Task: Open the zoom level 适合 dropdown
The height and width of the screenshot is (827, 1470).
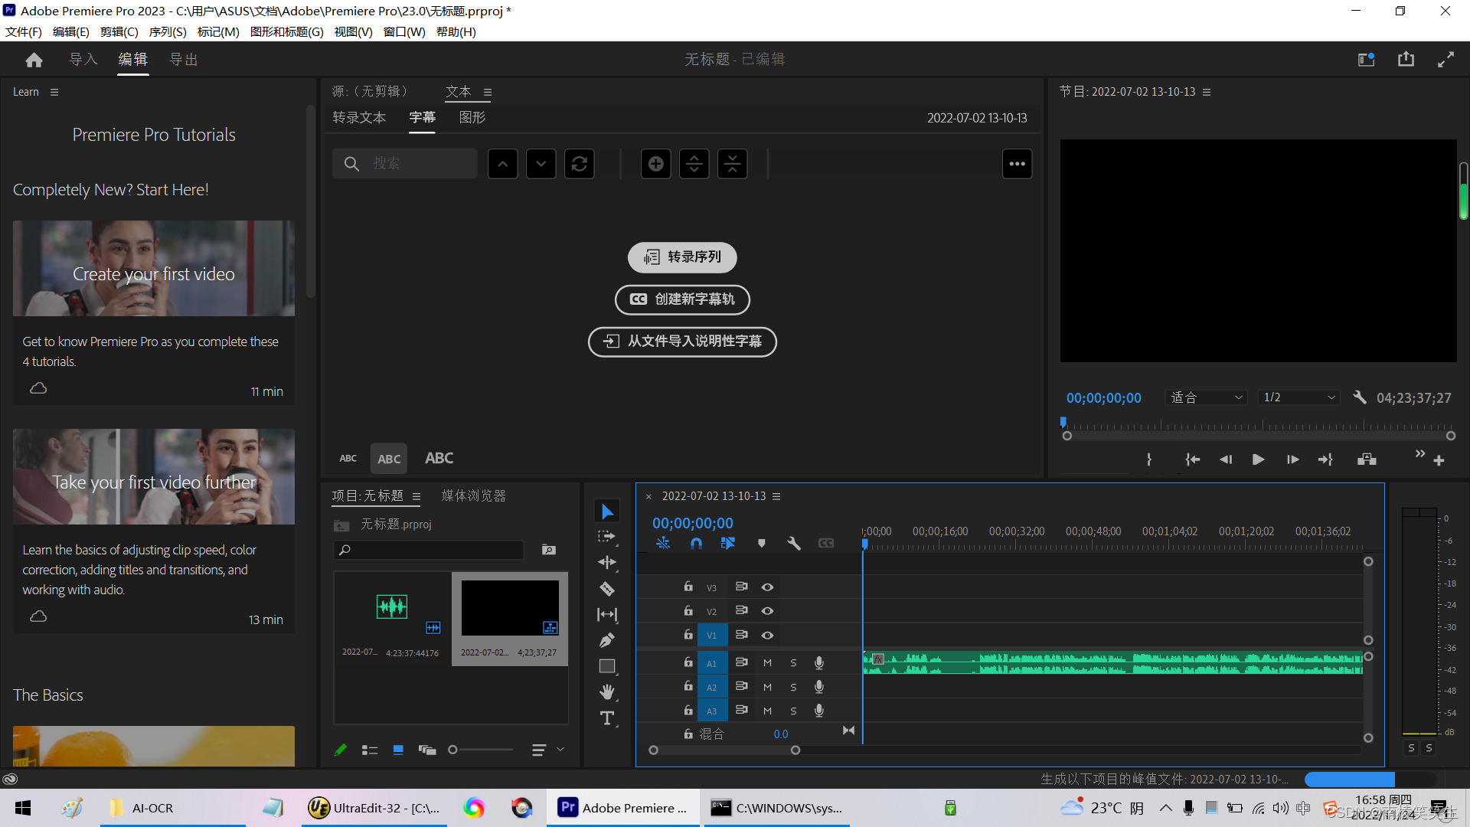Action: tap(1206, 397)
